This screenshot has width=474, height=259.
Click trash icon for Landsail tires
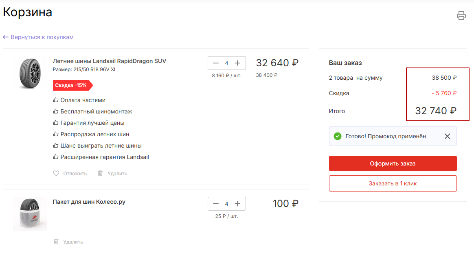(100, 173)
